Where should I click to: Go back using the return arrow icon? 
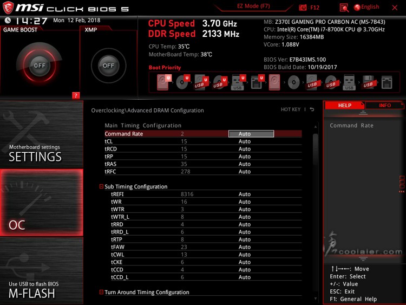click(312, 109)
